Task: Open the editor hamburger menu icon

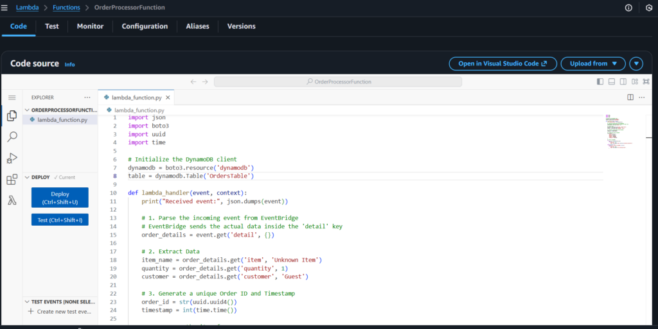Action: 12,97
